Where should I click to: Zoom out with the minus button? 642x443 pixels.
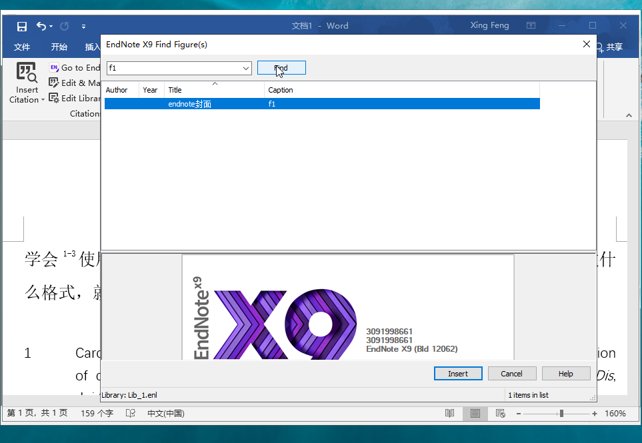point(519,414)
